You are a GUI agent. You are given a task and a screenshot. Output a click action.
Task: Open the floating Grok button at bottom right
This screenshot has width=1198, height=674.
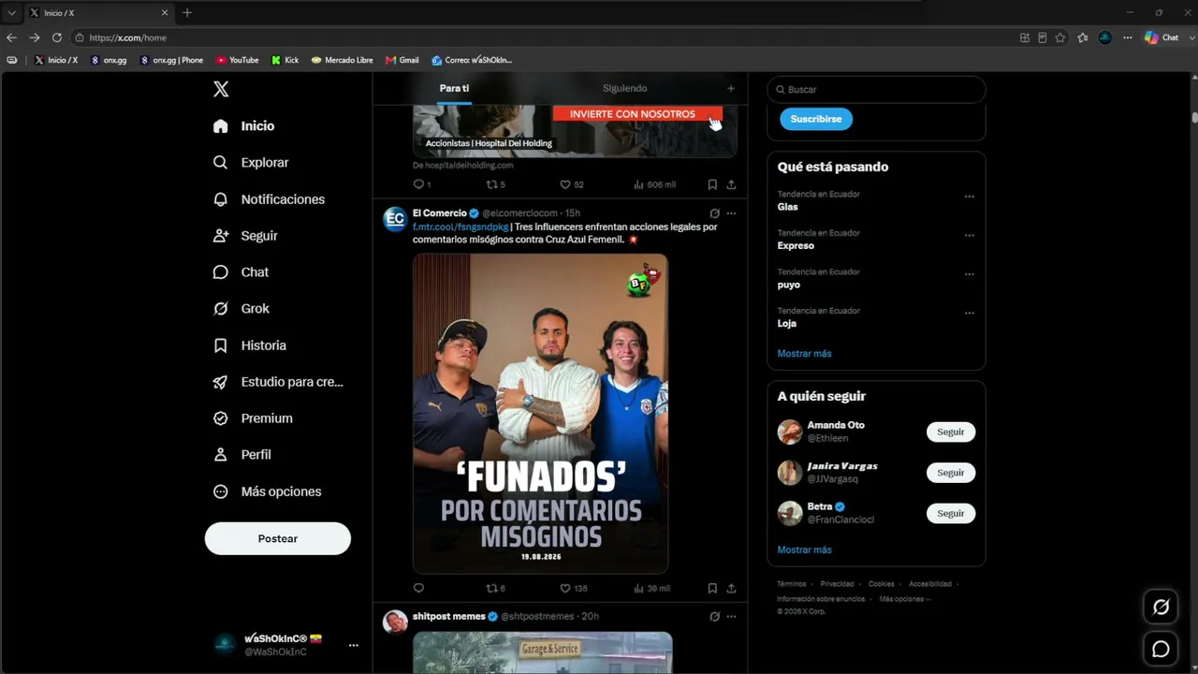pos(1161,608)
